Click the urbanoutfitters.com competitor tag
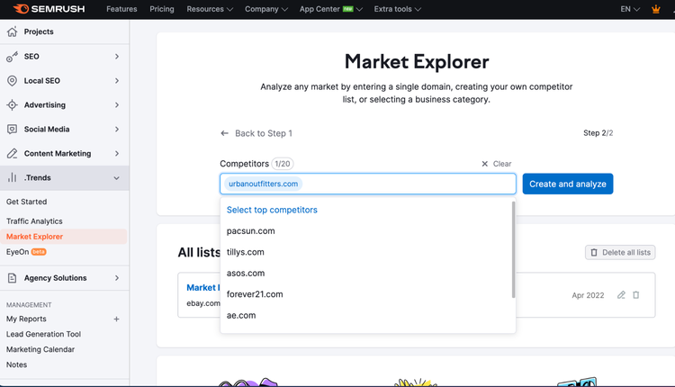The height and width of the screenshot is (387, 675). (263, 184)
